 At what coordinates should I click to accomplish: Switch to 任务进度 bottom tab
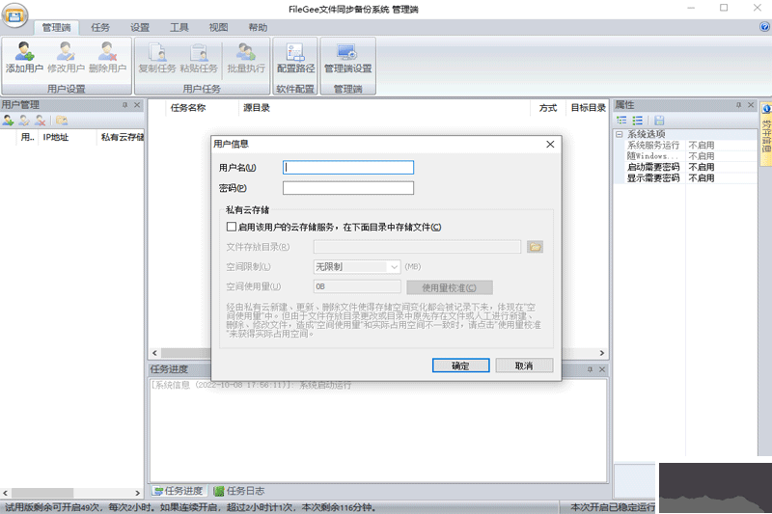tap(178, 491)
